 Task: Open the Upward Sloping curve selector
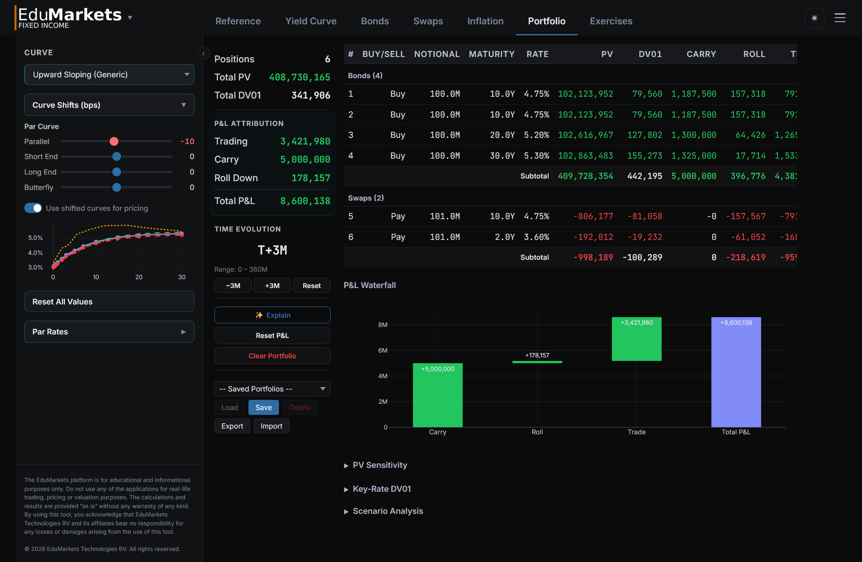click(109, 74)
